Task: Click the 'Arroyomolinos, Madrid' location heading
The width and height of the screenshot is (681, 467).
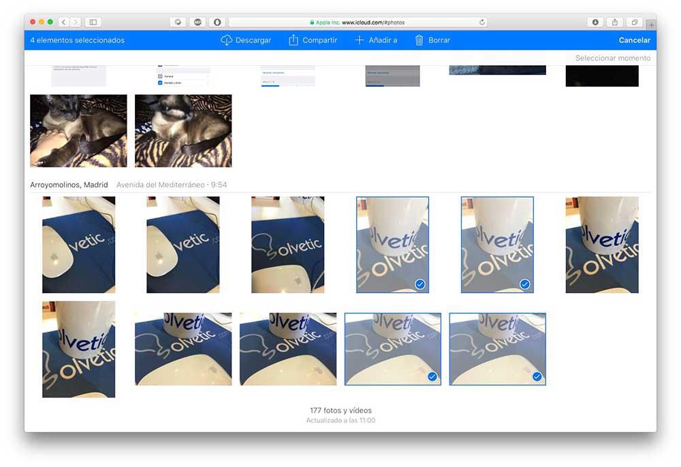Action: click(69, 185)
